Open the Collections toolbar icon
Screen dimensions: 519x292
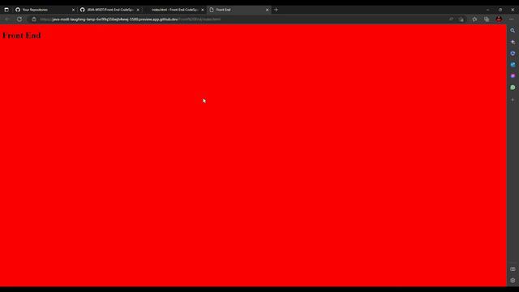(487, 19)
